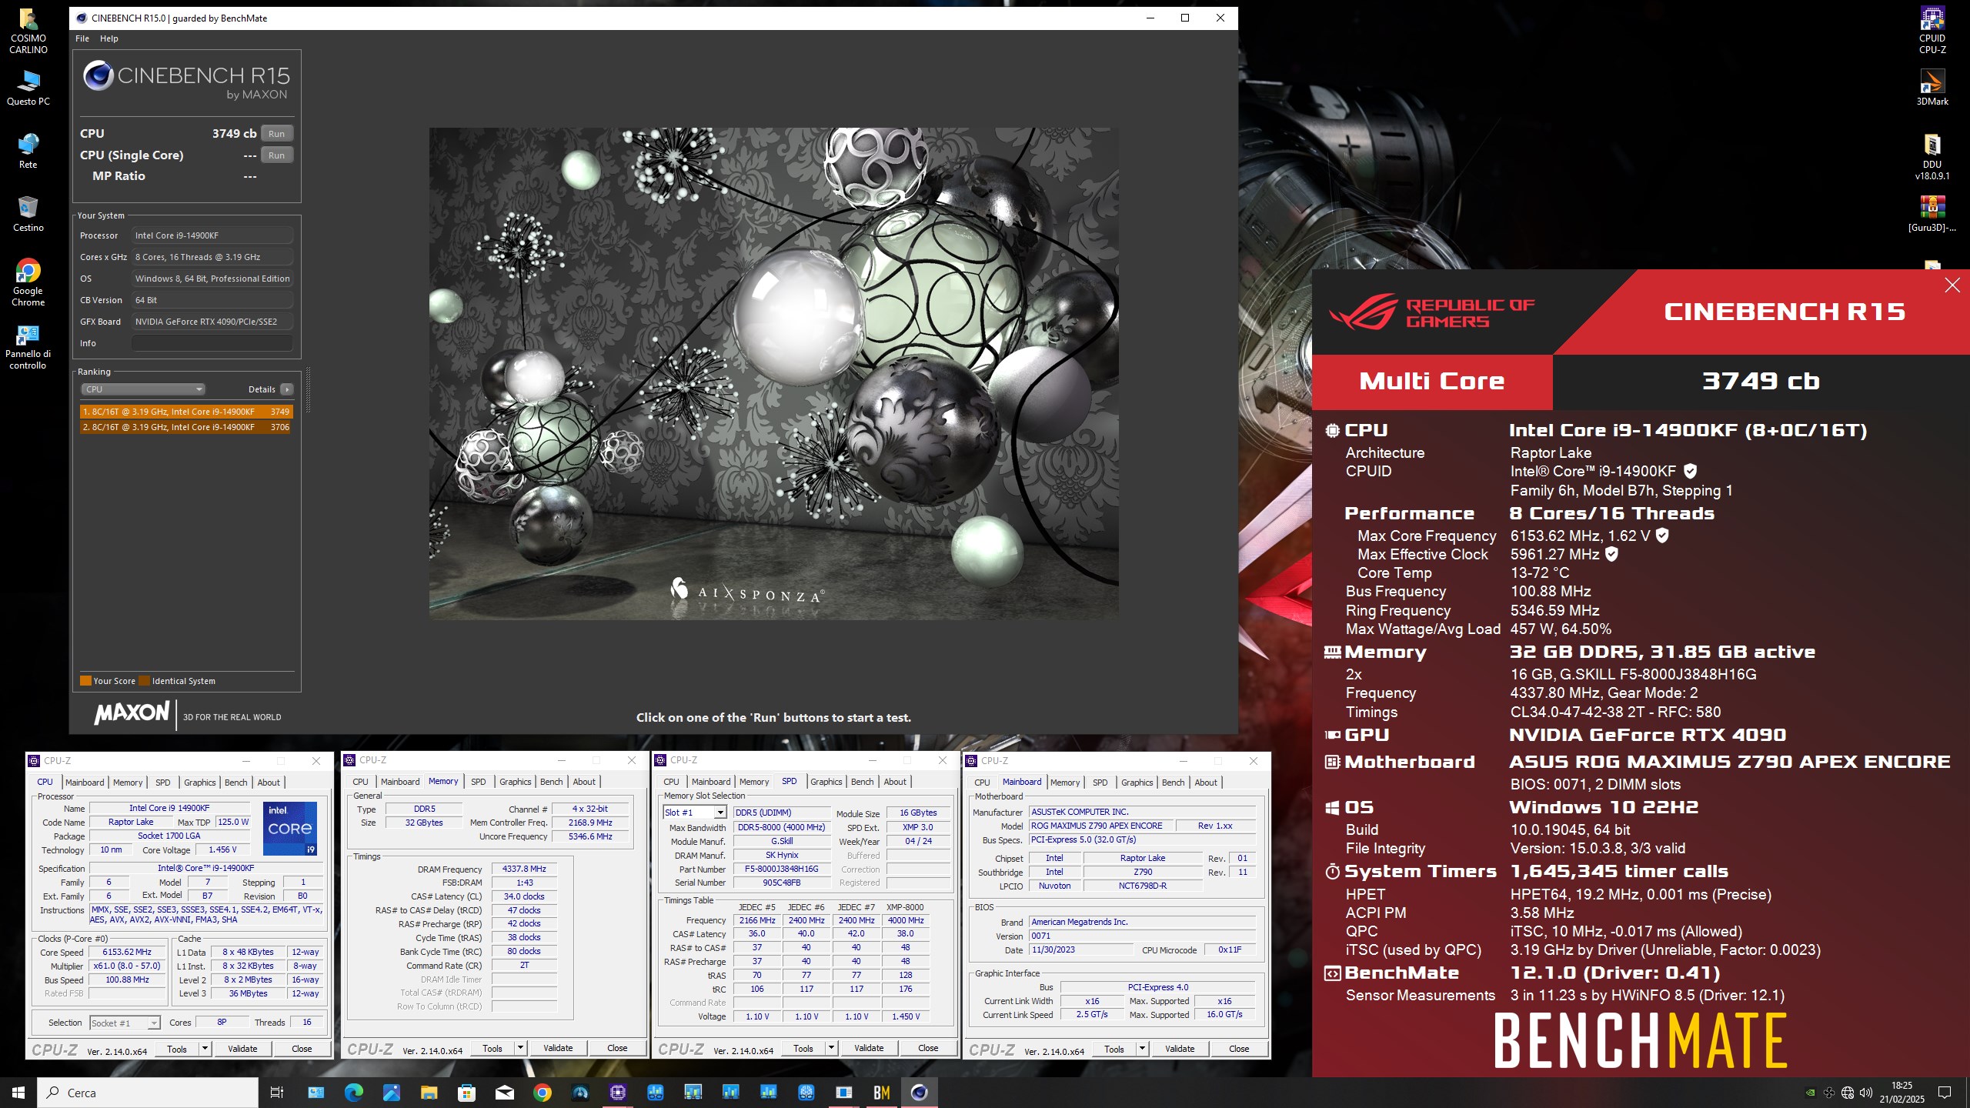Image resolution: width=1970 pixels, height=1108 pixels.
Task: Expand ranking Details arrow in Cinebench
Action: 286,389
